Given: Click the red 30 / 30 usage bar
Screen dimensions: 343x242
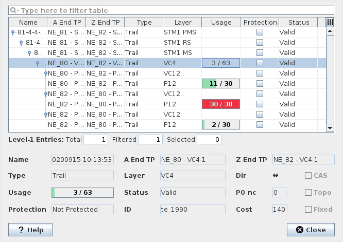Looking at the screenshot, I should click(x=221, y=104).
